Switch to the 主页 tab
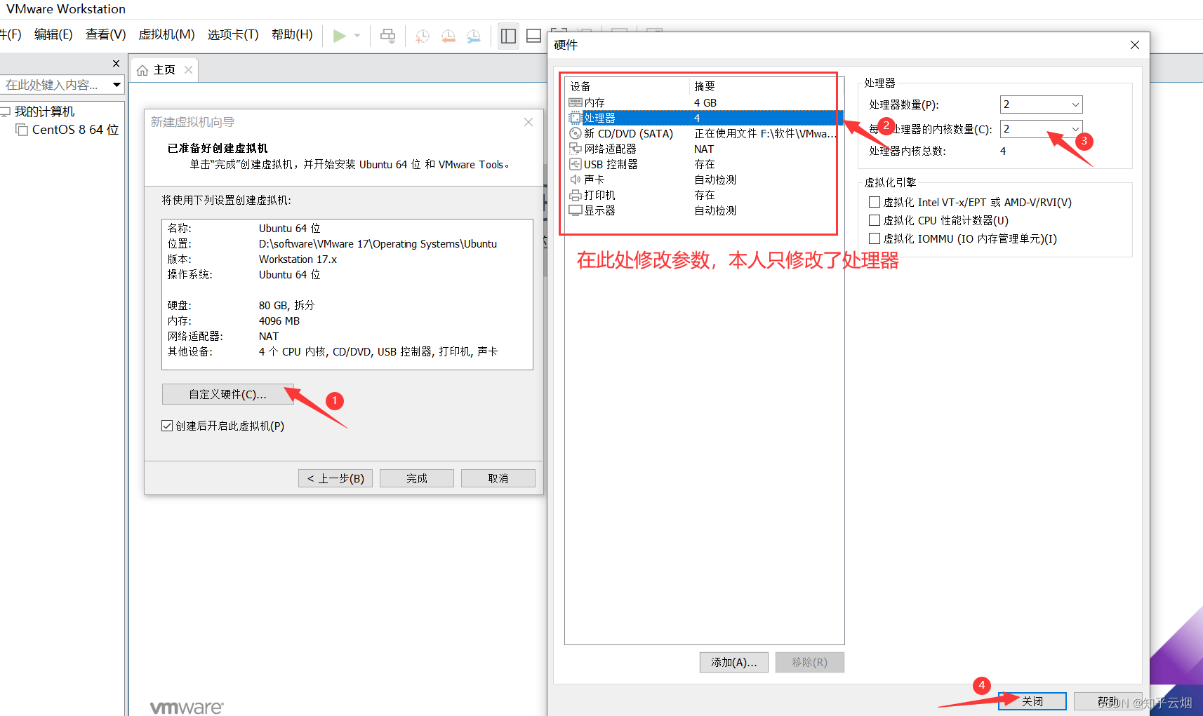Image resolution: width=1203 pixels, height=716 pixels. tap(164, 70)
